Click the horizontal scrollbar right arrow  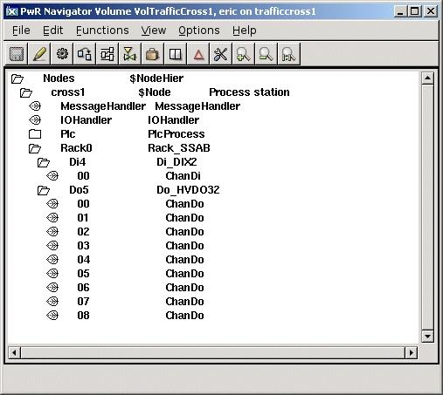412,353
